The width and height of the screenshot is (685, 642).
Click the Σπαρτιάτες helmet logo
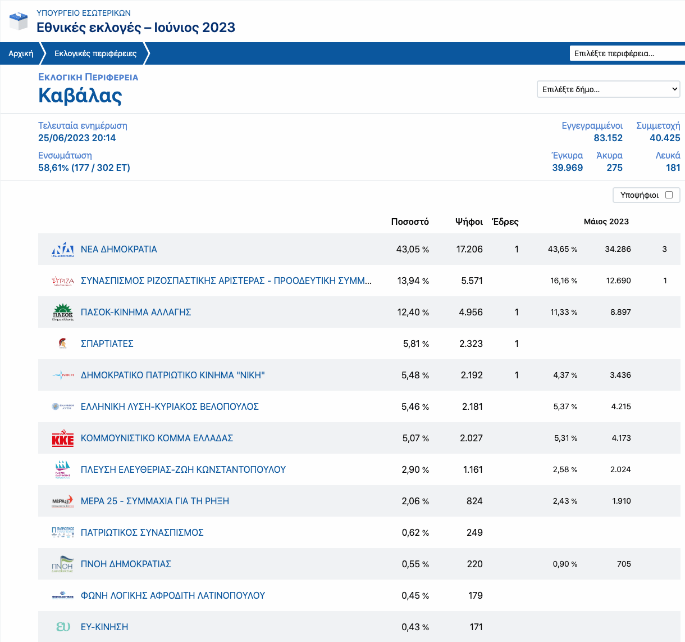63,343
